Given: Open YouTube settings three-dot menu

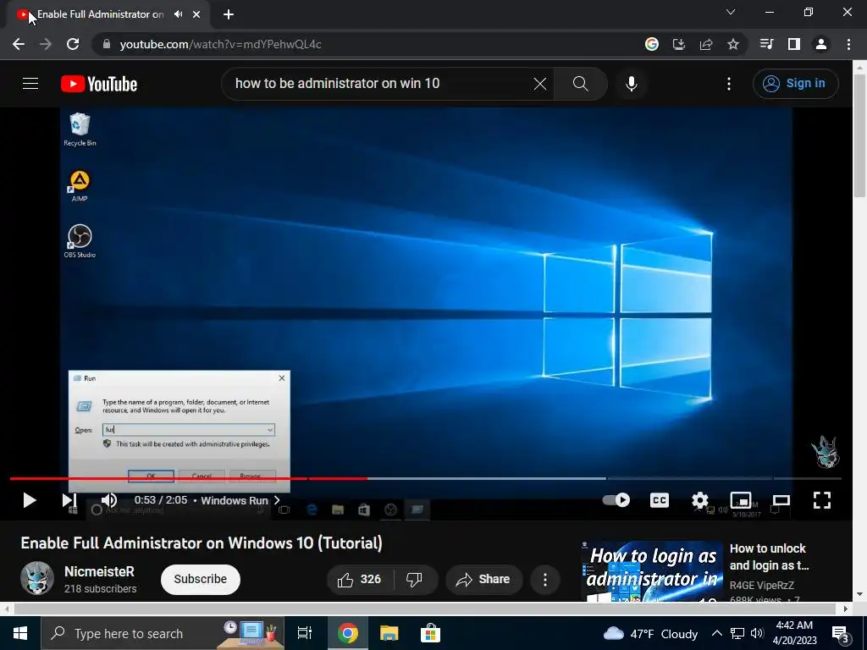Looking at the screenshot, I should coord(729,84).
